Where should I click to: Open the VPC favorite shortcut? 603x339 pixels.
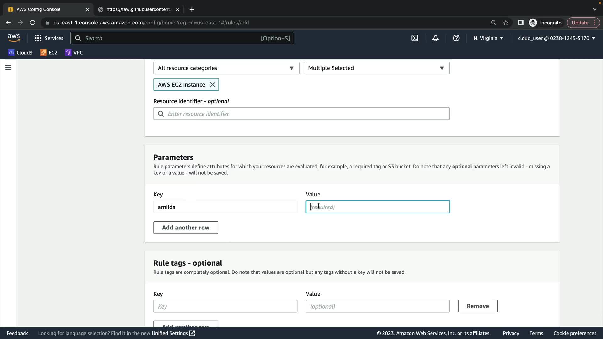tap(74, 53)
